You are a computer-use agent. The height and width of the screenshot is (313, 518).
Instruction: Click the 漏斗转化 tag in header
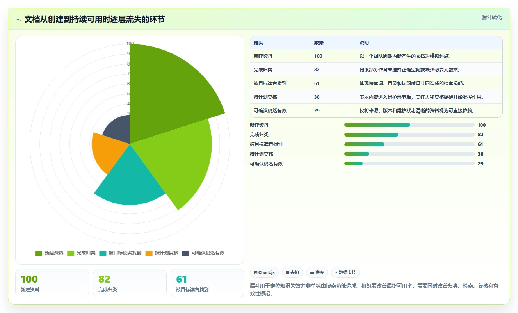(491, 18)
